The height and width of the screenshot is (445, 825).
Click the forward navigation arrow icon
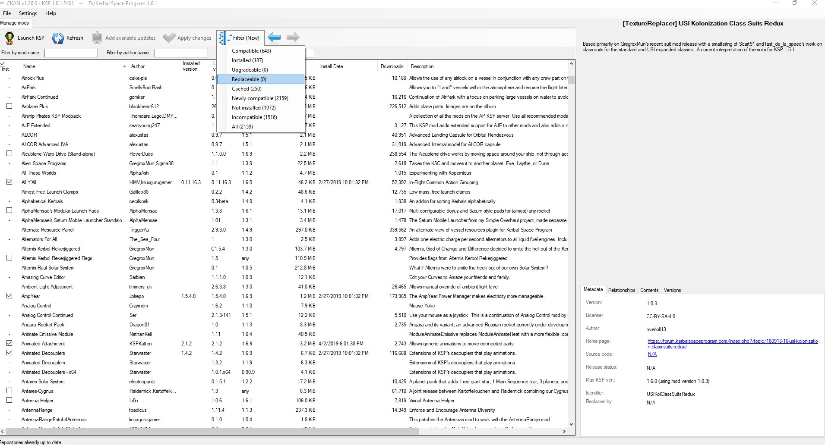[x=293, y=38]
